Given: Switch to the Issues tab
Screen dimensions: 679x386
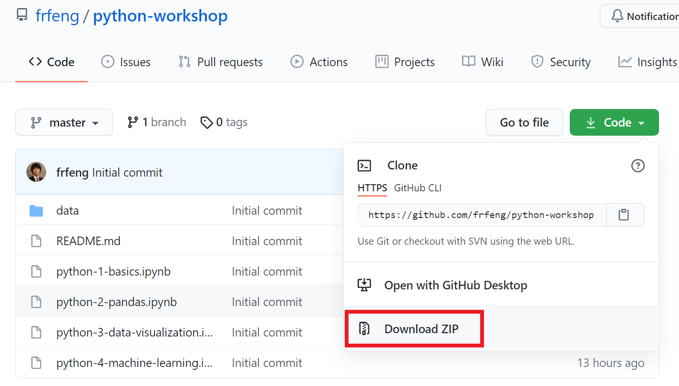Looking at the screenshot, I should tap(126, 62).
